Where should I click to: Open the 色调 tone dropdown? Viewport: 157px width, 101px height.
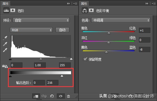click(x=121, y=20)
